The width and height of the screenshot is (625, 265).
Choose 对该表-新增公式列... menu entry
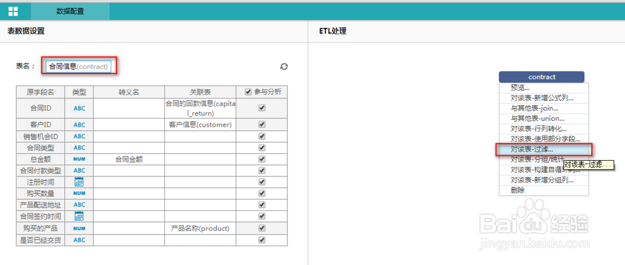click(544, 98)
